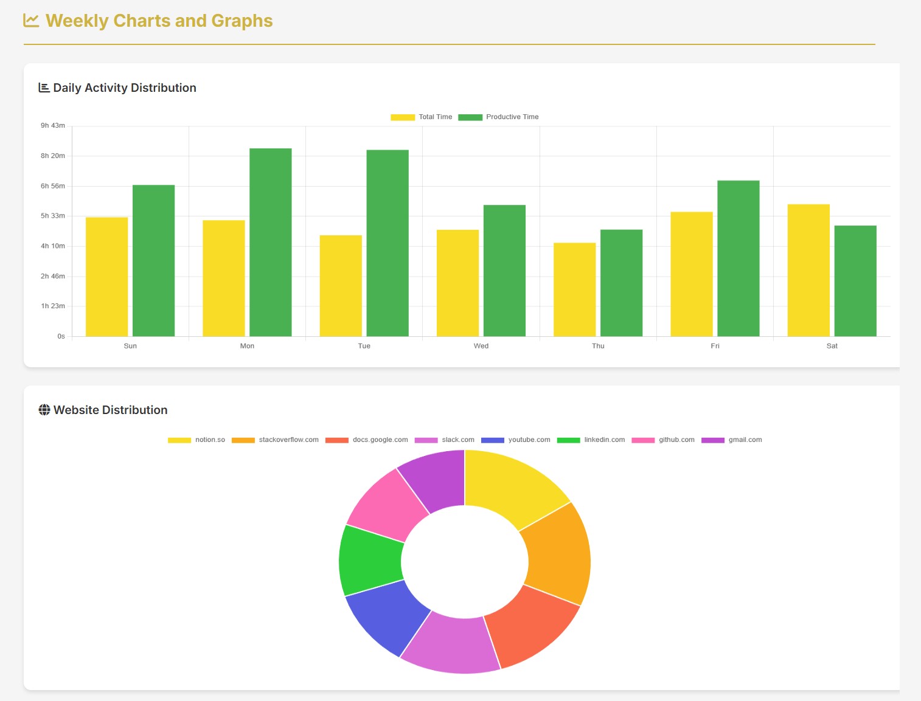Click the 8h 20m axis label
Screen dimensions: 921x701
click(x=53, y=156)
